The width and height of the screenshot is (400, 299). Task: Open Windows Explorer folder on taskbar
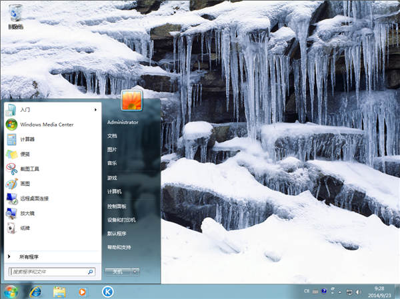pyautogui.click(x=59, y=292)
